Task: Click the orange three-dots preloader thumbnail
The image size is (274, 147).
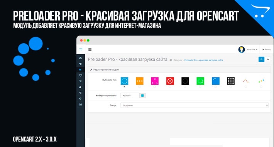Action: click(x=140, y=81)
